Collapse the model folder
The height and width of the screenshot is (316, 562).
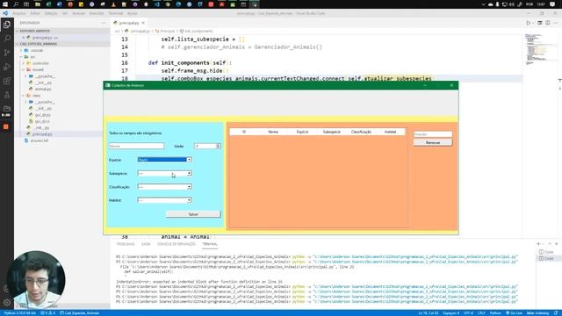(x=38, y=70)
